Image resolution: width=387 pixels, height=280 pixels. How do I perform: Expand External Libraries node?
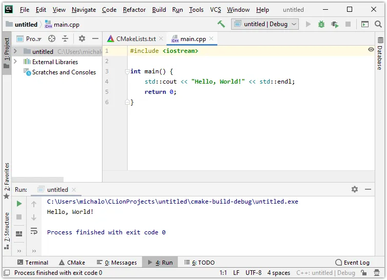coord(15,62)
